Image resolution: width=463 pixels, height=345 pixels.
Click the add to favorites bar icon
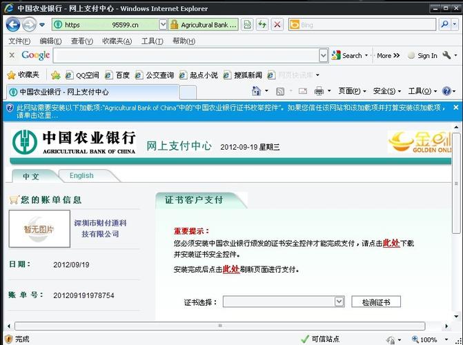click(55, 75)
